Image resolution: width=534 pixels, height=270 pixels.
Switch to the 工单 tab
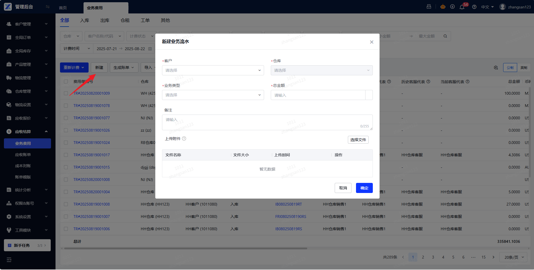(145, 20)
